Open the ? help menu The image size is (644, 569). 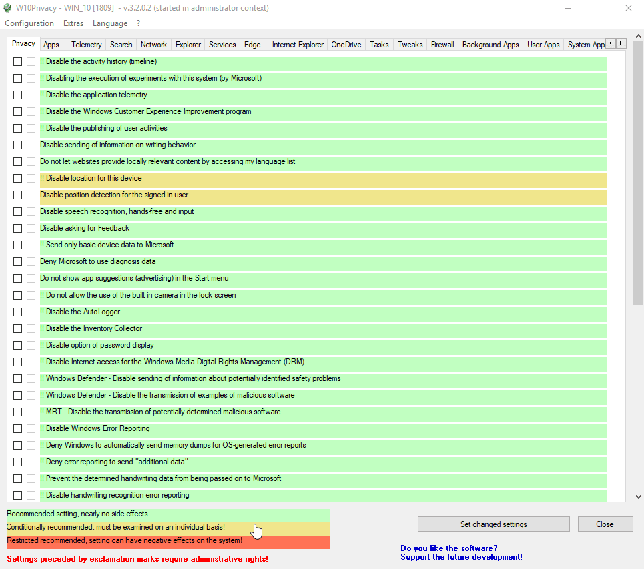pyautogui.click(x=138, y=23)
